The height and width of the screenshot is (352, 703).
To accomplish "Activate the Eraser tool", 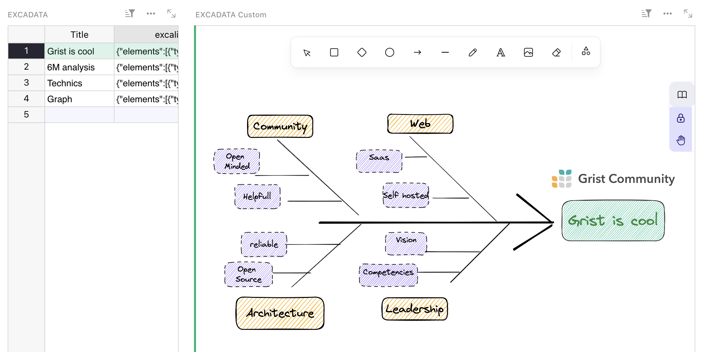I will [x=556, y=53].
